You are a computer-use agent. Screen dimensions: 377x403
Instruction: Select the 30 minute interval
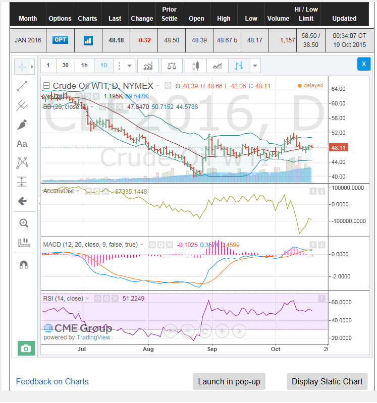click(66, 66)
